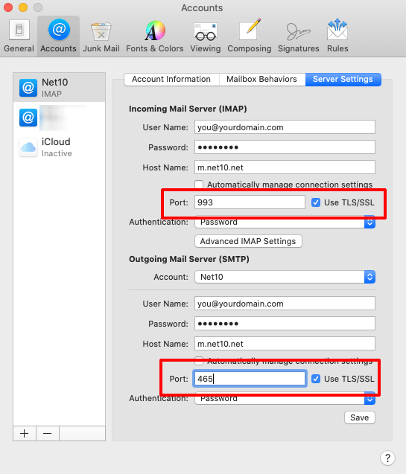Viewport: 406px width, 474px height.
Task: Add a new account with plus button
Action: (x=25, y=434)
